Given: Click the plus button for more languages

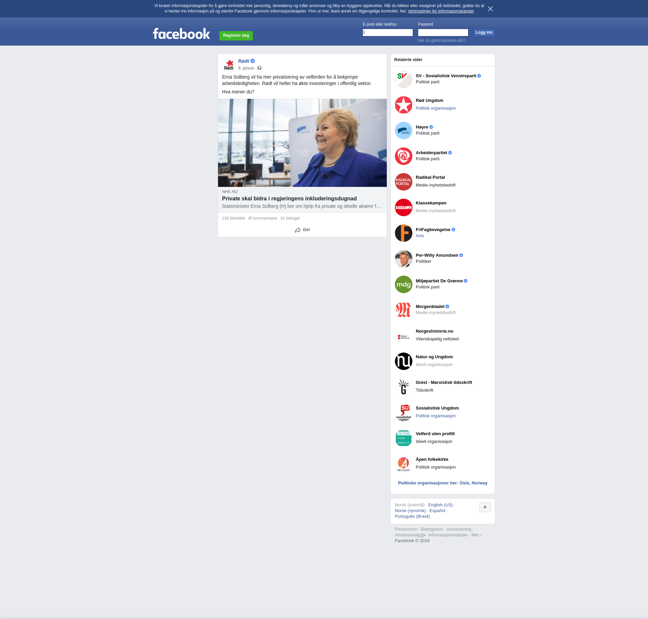Looking at the screenshot, I should (x=485, y=507).
